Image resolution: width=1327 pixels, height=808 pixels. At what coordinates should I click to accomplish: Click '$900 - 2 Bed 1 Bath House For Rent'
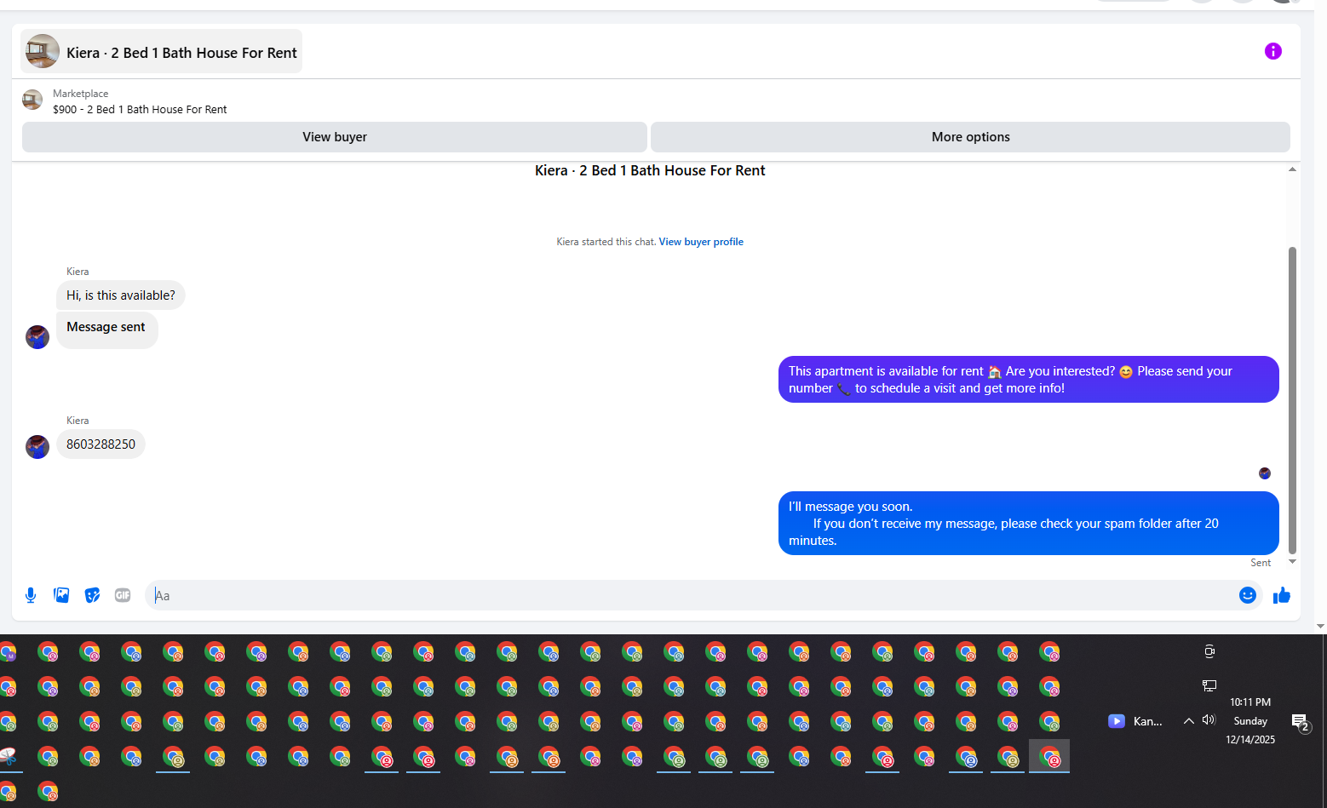[x=140, y=110]
